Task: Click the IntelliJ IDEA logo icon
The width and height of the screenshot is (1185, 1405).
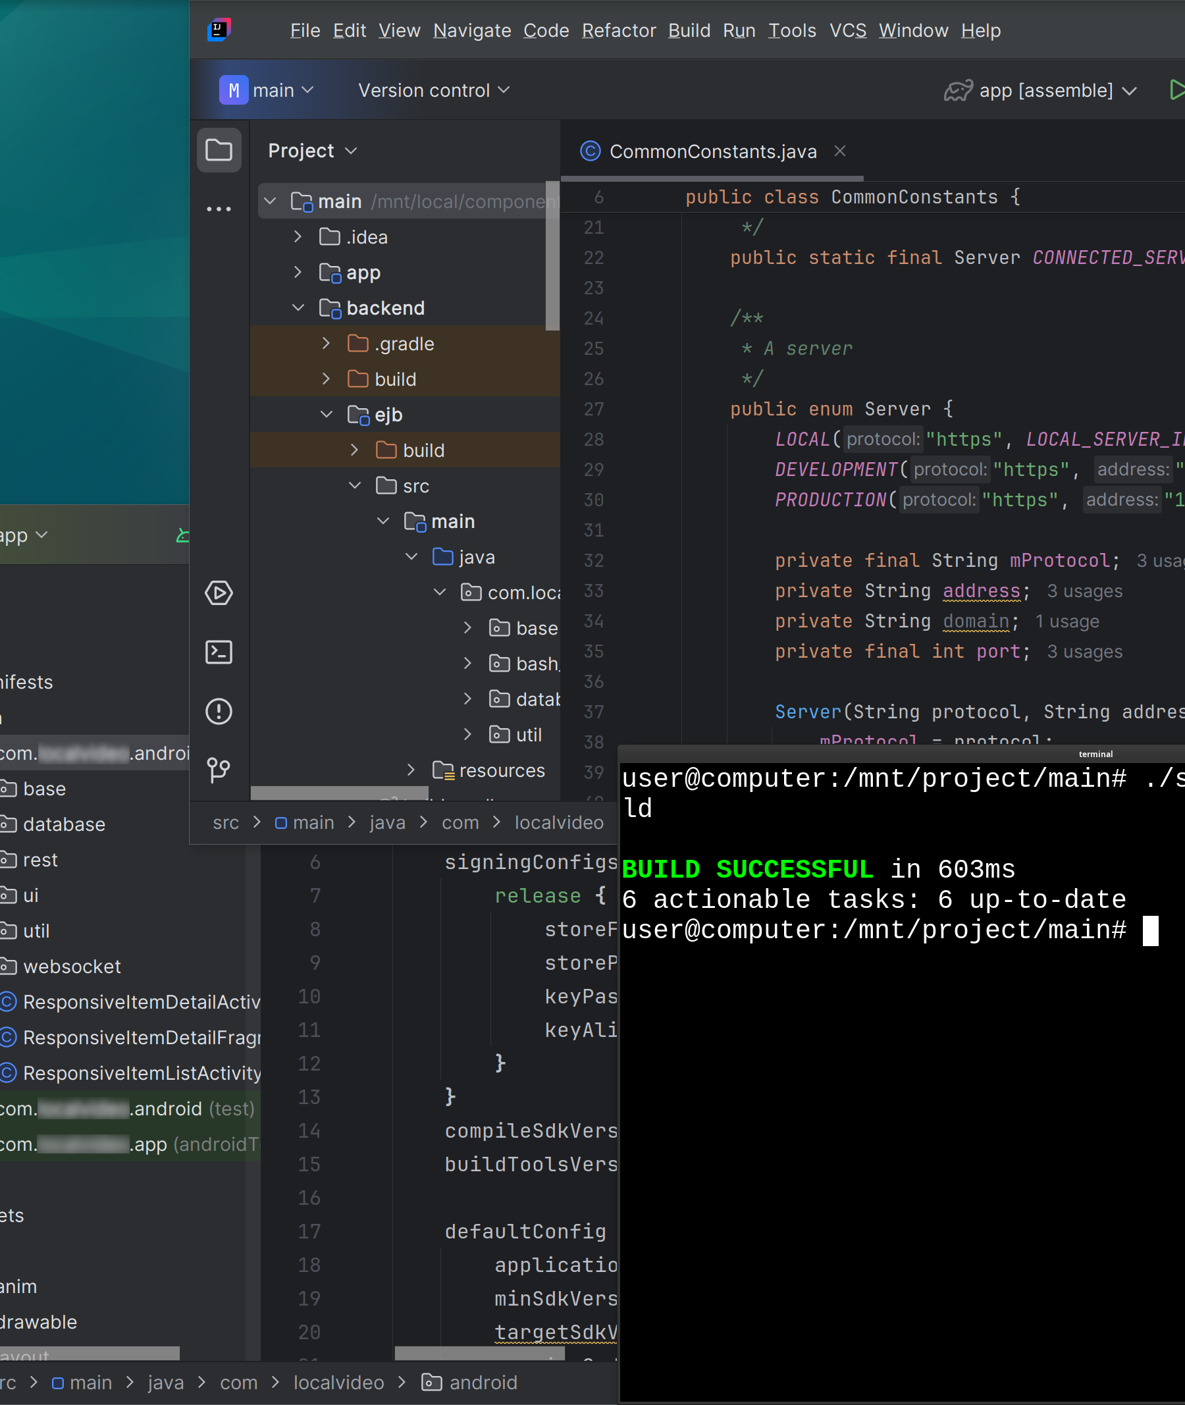Action: [x=219, y=30]
